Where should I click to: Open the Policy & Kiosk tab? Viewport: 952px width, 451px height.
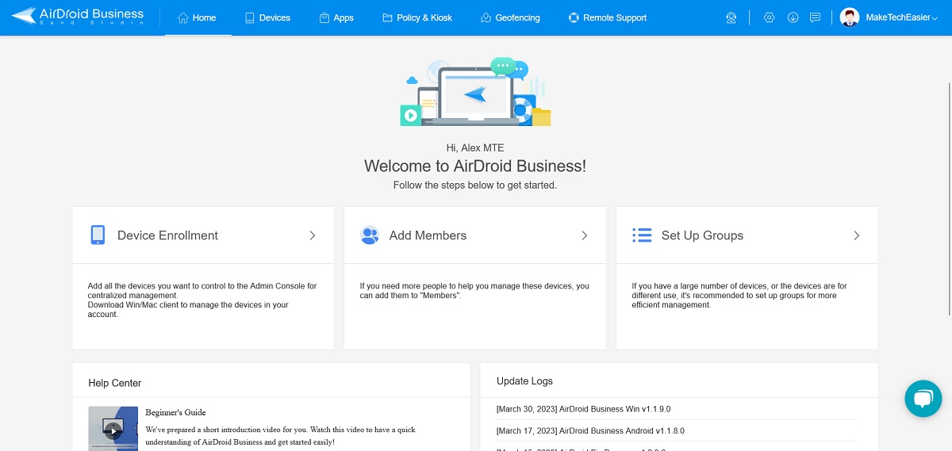pyautogui.click(x=417, y=17)
